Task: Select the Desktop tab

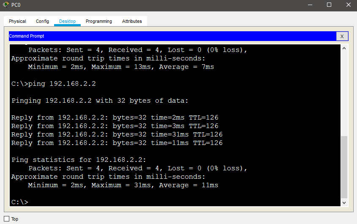Action: (x=68, y=21)
